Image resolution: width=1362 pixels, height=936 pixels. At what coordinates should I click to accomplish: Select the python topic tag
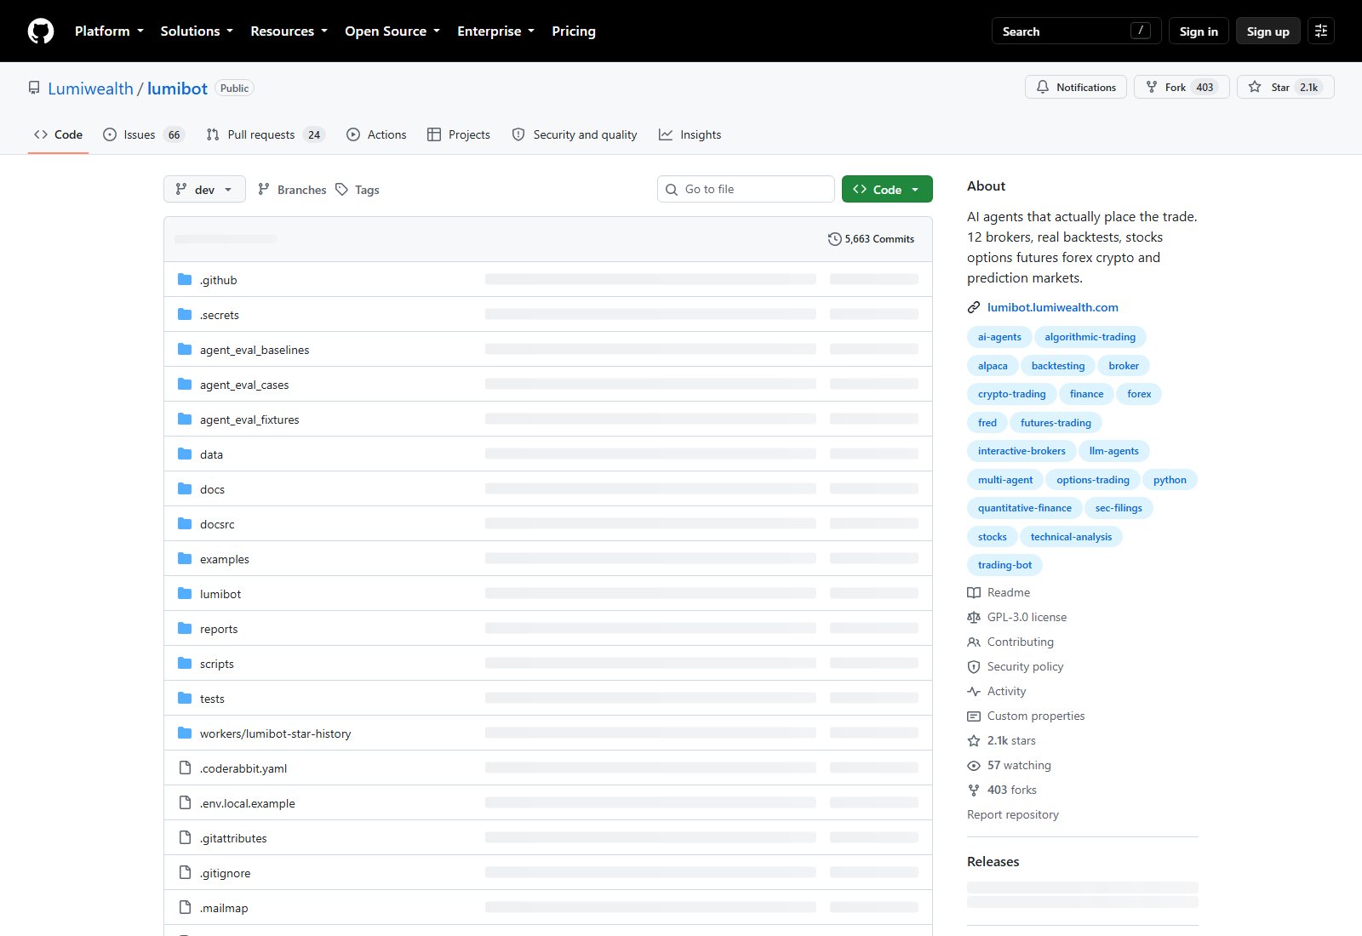pyautogui.click(x=1170, y=480)
